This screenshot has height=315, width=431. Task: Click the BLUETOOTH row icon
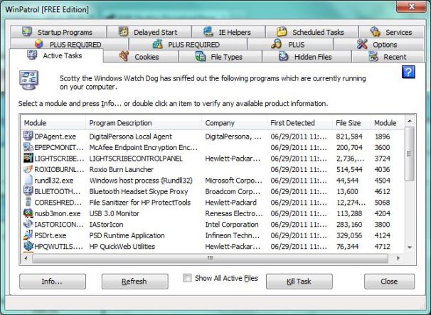pyautogui.click(x=28, y=191)
